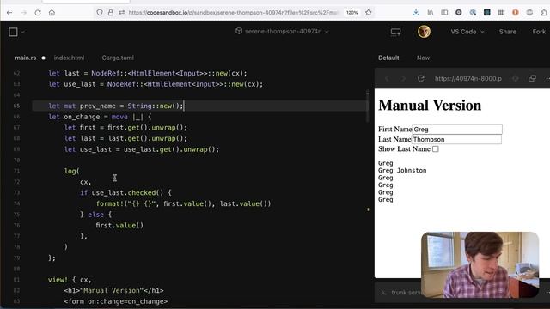Toggle the browser sidebar icon
The image size is (550, 309).
444,13
